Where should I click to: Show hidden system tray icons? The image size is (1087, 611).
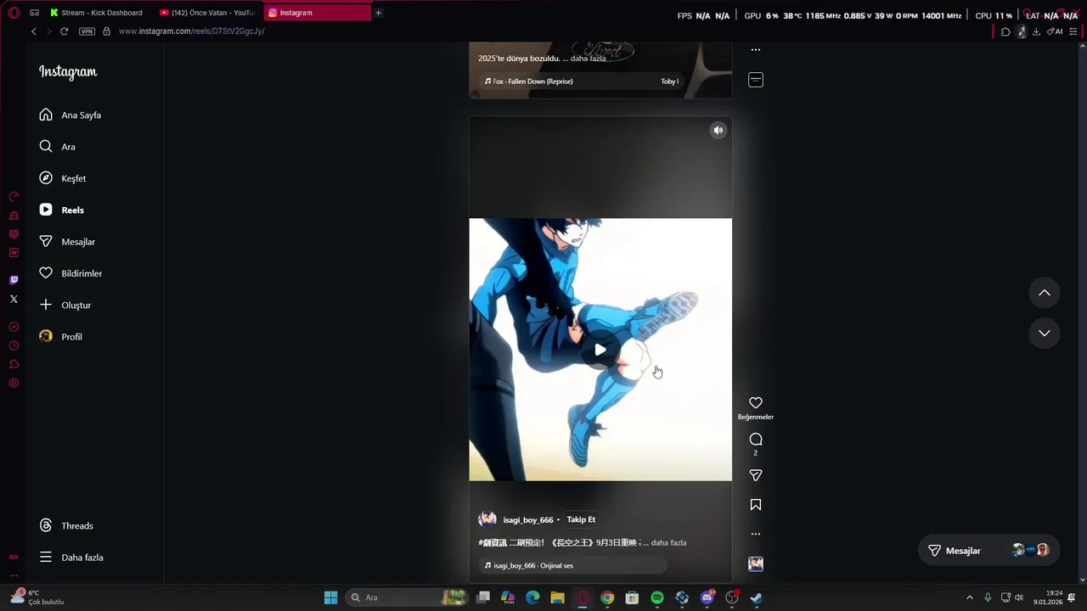[970, 597]
